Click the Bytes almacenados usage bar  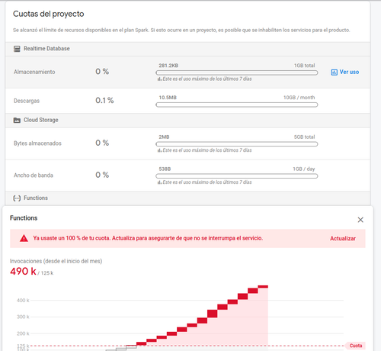click(x=237, y=144)
